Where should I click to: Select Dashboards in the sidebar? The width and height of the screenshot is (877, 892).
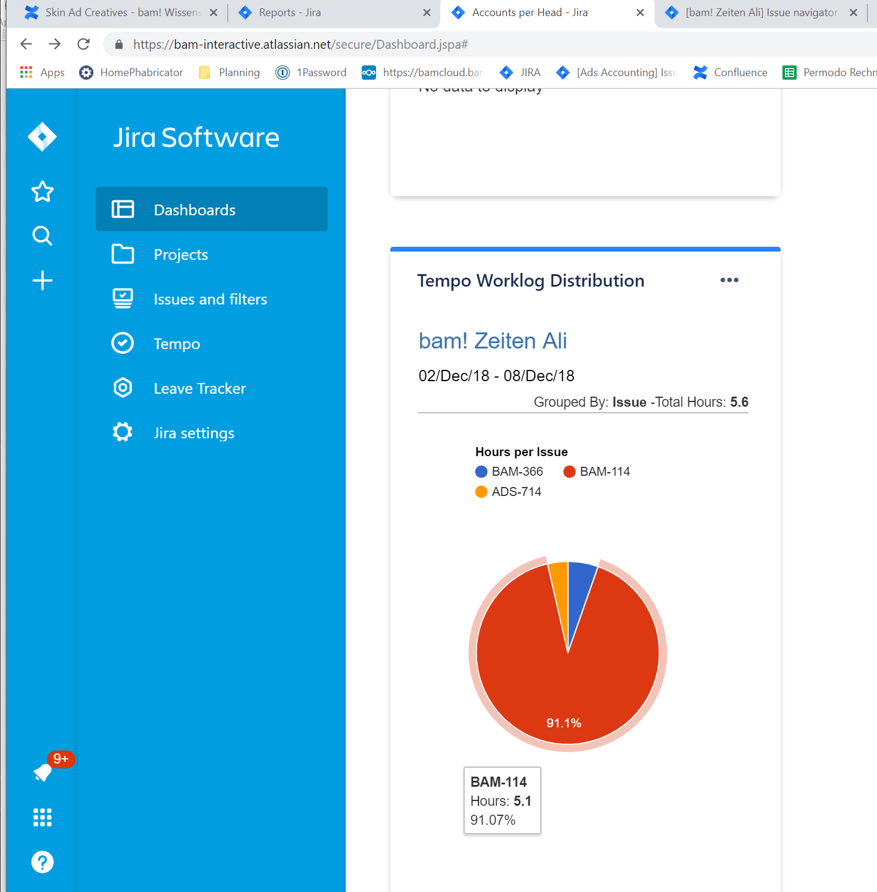tap(212, 209)
